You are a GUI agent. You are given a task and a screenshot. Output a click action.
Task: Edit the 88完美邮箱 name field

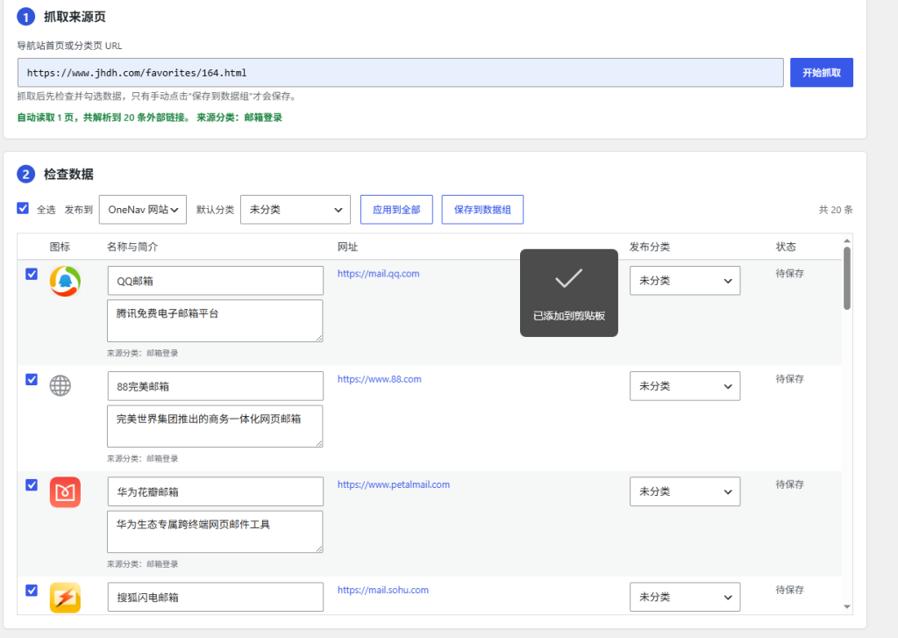coord(216,386)
